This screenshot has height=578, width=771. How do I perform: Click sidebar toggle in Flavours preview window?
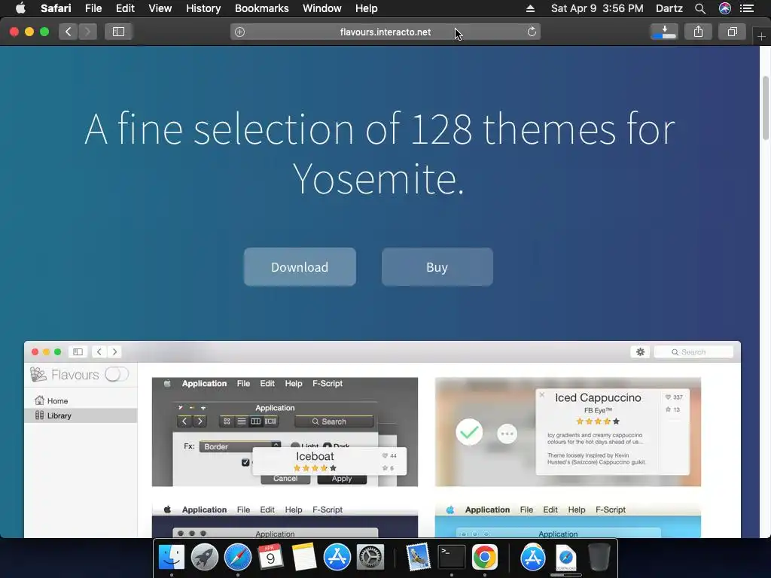pyautogui.click(x=78, y=352)
